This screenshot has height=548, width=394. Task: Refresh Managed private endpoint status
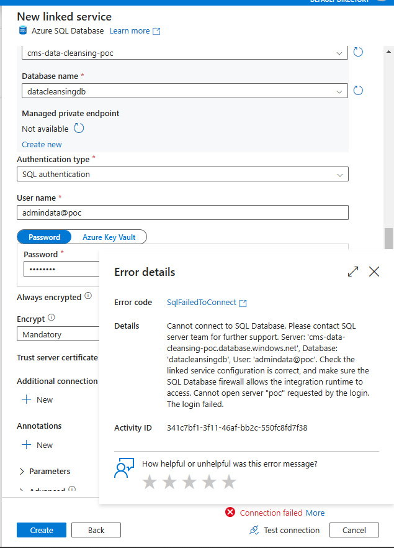click(79, 128)
